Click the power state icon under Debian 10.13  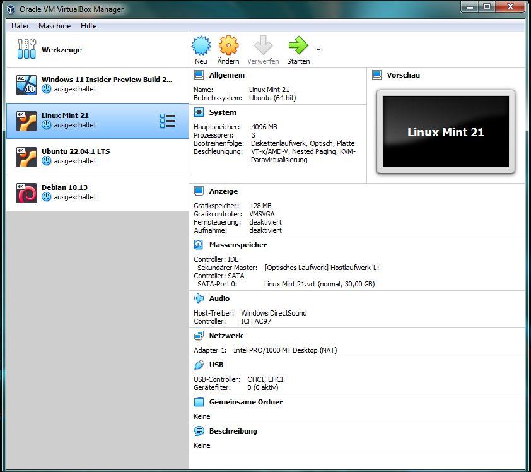coord(47,197)
